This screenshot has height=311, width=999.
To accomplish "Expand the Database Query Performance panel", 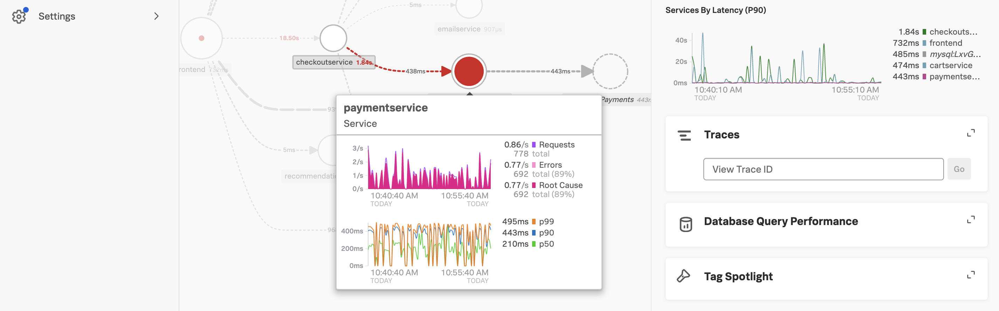I will [x=971, y=220].
